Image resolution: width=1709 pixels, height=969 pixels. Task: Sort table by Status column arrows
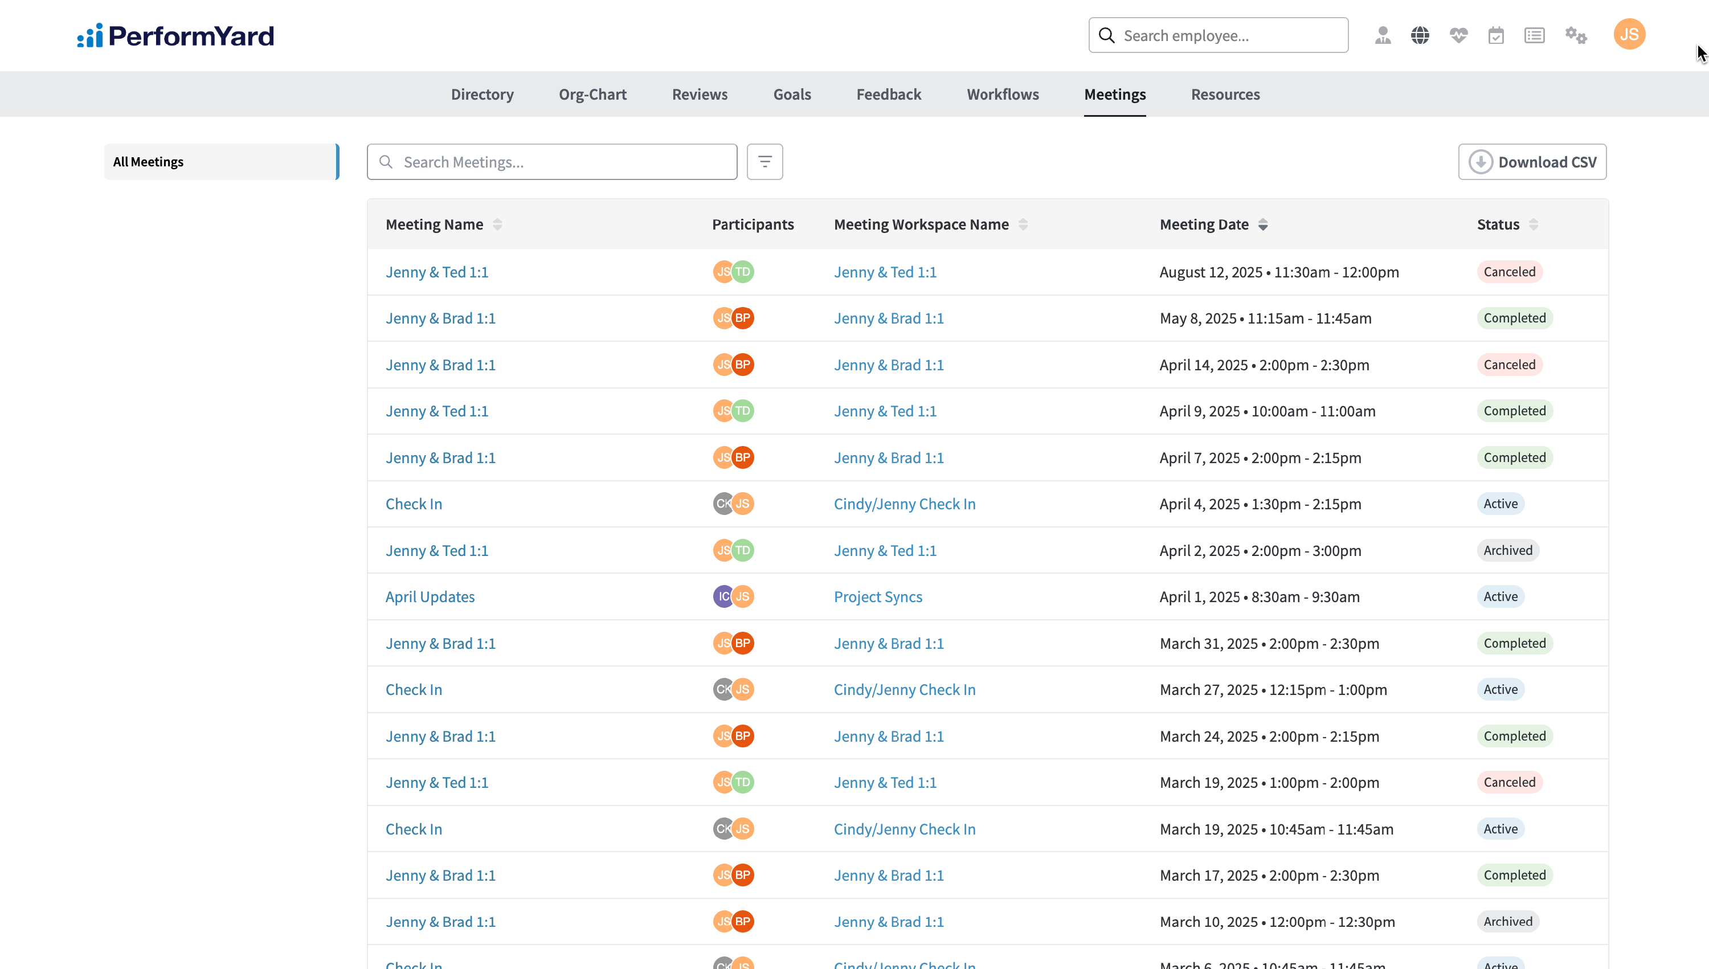1534,225
